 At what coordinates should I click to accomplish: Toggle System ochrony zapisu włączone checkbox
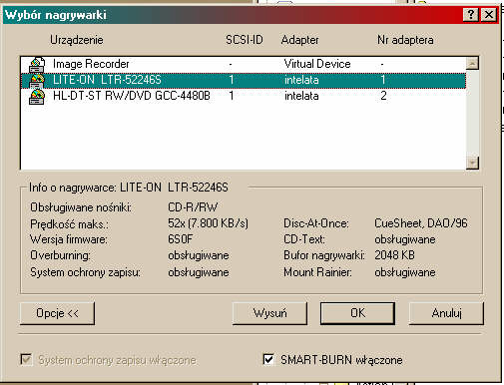tap(26, 359)
